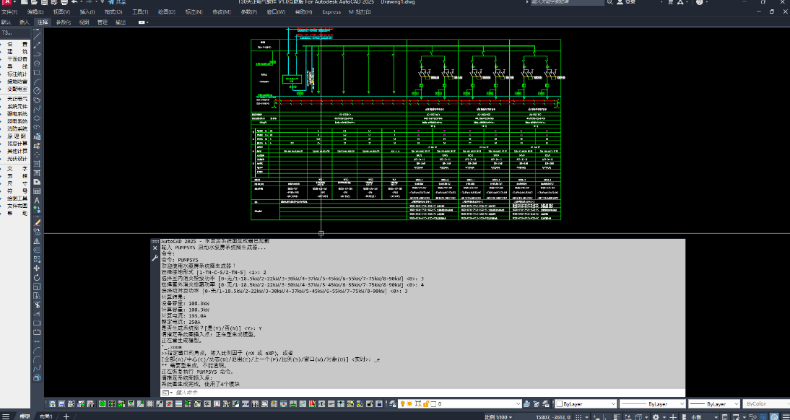Click the Polygon draw tool
Viewport: 790px width, 420px height.
(37, 63)
